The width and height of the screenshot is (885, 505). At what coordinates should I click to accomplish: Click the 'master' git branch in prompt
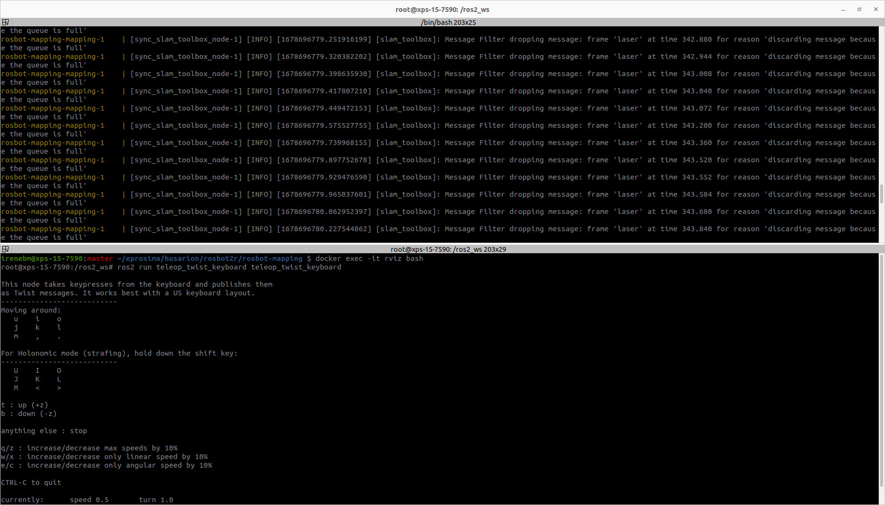[x=100, y=258]
